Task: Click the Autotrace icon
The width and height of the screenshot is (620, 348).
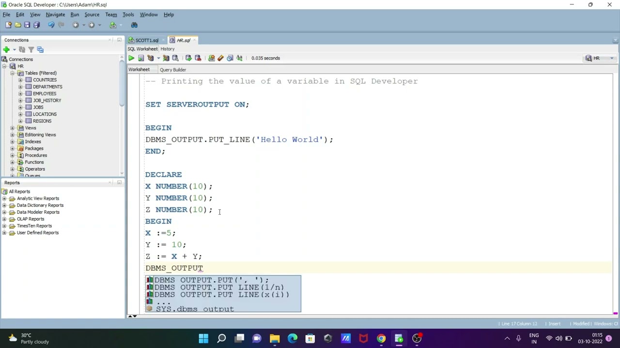Action: (x=166, y=58)
